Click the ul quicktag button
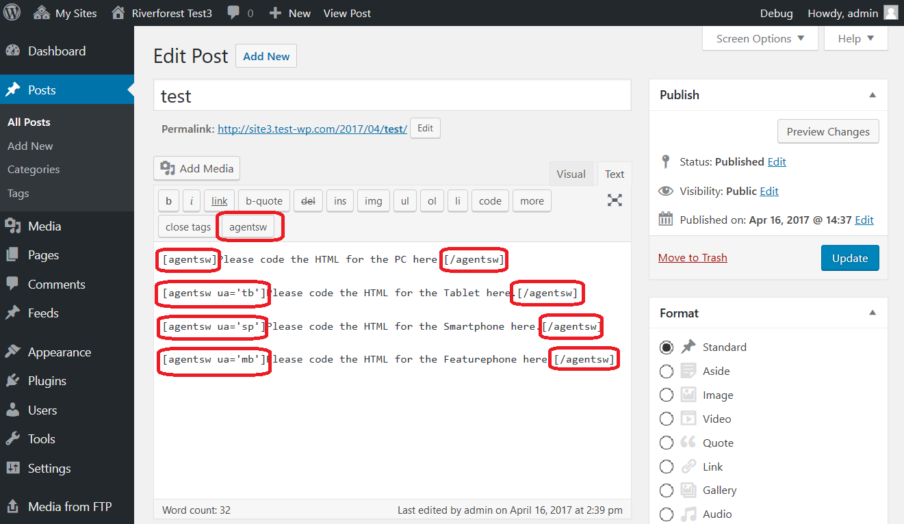Viewport: 904px width, 524px height. point(405,201)
